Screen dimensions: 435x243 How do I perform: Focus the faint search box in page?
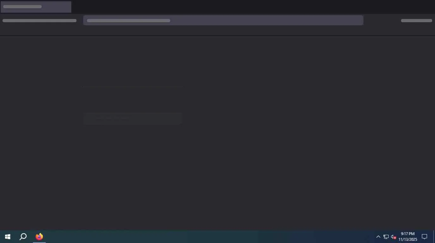133,118
